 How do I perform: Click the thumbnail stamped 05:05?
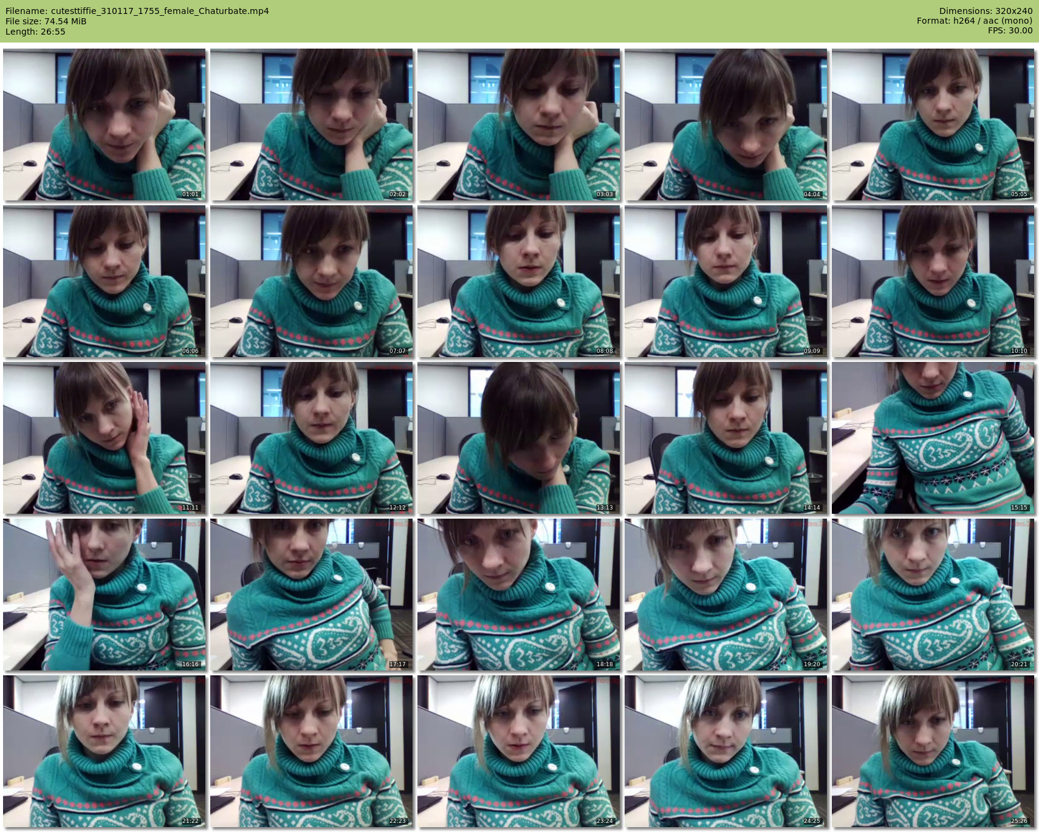pos(933,124)
